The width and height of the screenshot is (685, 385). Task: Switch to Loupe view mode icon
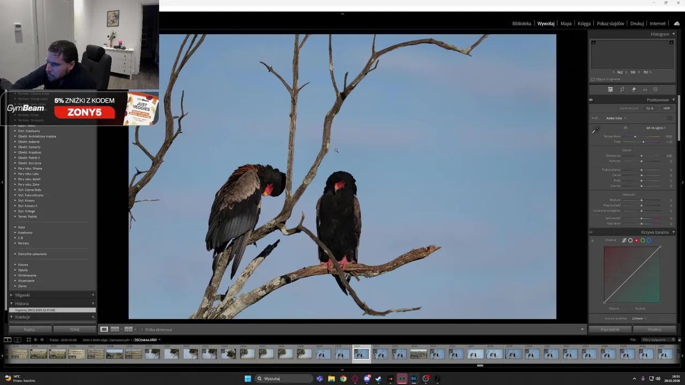click(104, 329)
